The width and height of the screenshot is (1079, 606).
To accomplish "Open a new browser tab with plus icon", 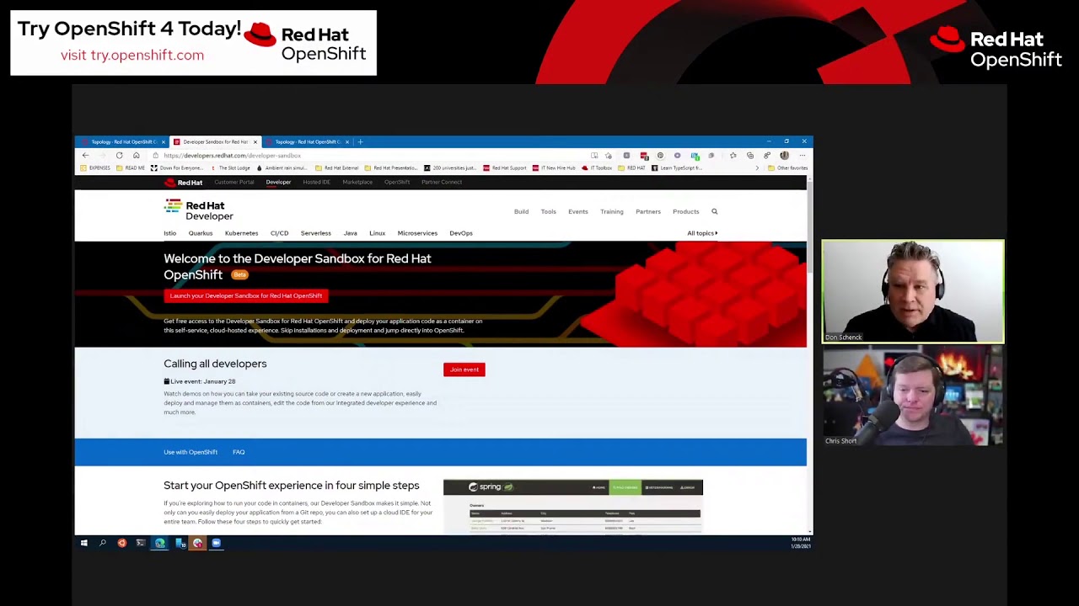I will (360, 141).
